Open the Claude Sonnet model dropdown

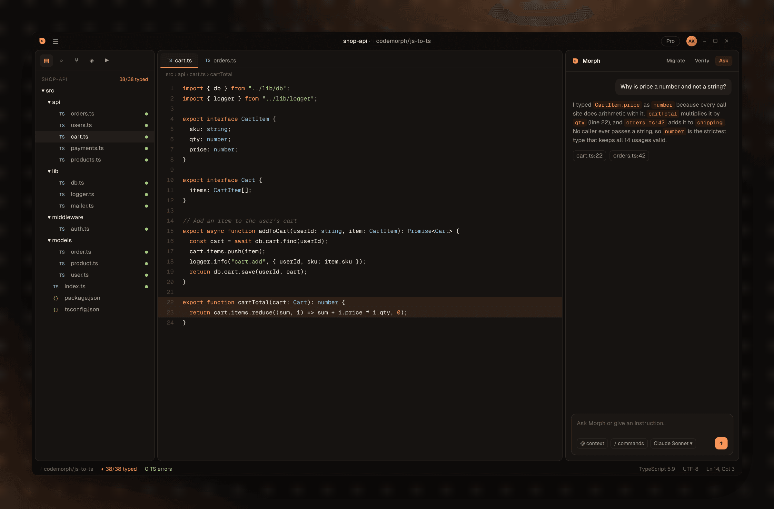673,443
